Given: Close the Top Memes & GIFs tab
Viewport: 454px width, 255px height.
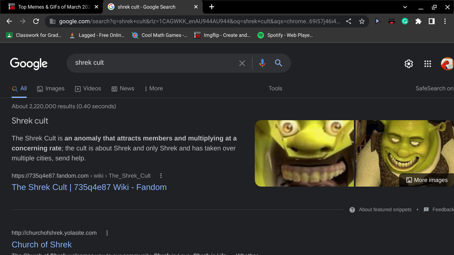Looking at the screenshot, I should pyautogui.click(x=96, y=7).
